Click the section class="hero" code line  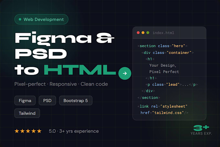162,46
